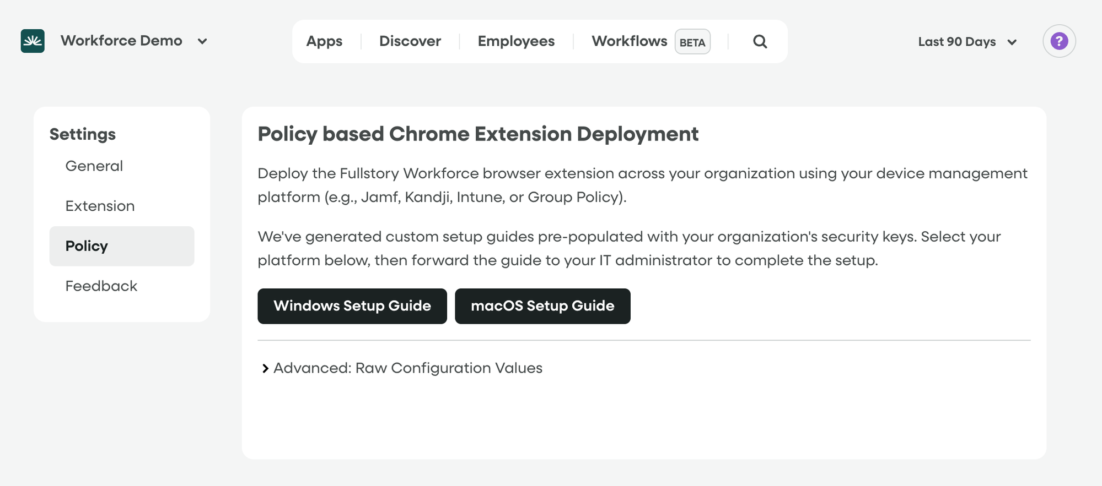This screenshot has height=486, width=1102.
Task: Click the Policy based Chrome Extension Deployment heading
Action: pos(478,134)
